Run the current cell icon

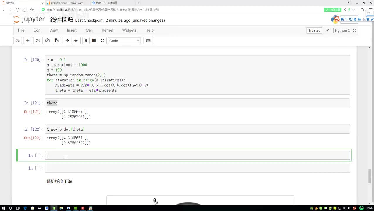(x=86, y=40)
